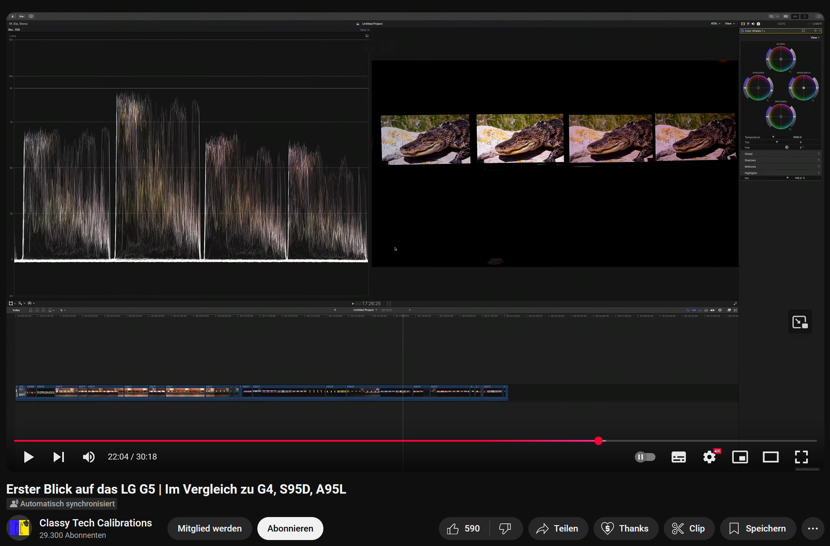Create a Clip from video

[x=689, y=529]
